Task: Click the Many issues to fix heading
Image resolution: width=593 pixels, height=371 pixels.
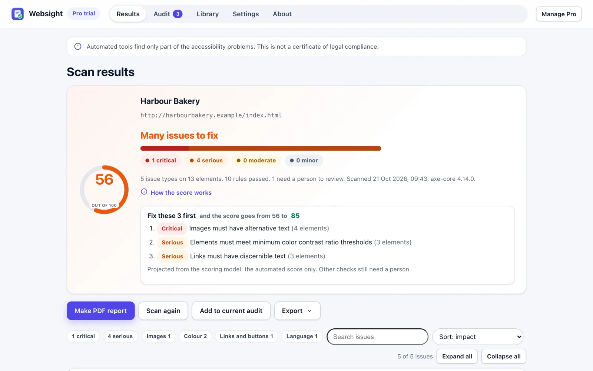Action: tap(179, 135)
